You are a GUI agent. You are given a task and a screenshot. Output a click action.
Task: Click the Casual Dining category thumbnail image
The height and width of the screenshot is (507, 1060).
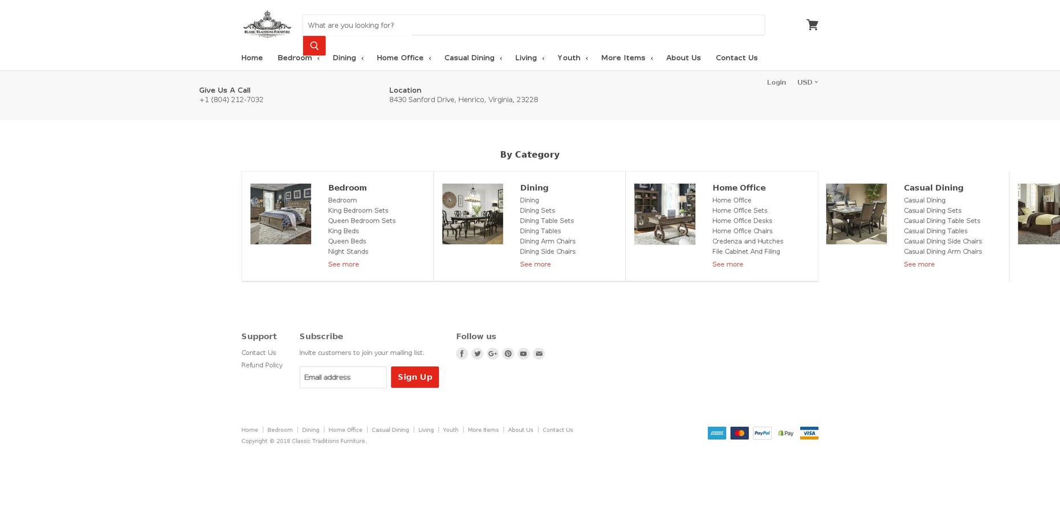tap(856, 214)
